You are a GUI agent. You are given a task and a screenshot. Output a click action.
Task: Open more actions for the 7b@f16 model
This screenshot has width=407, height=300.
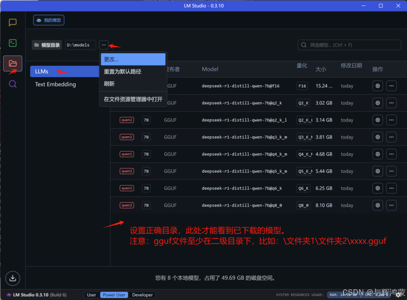pos(391,86)
